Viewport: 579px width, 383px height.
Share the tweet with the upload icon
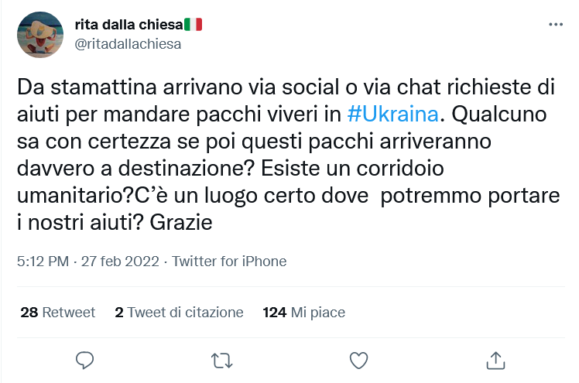(x=495, y=360)
